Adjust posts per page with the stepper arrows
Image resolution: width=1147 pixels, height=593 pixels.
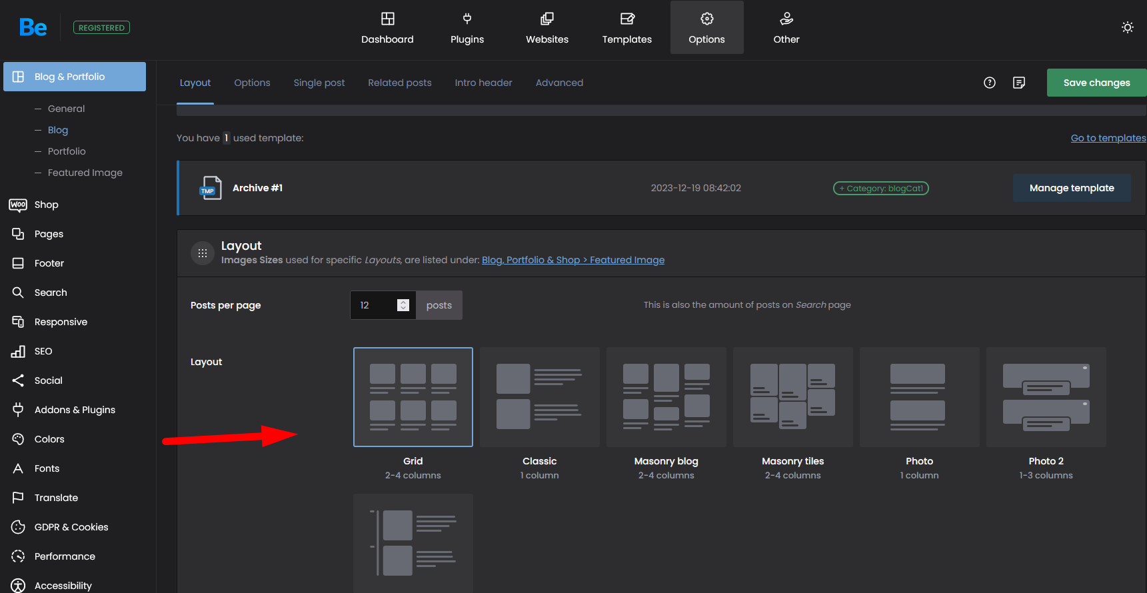(x=403, y=305)
